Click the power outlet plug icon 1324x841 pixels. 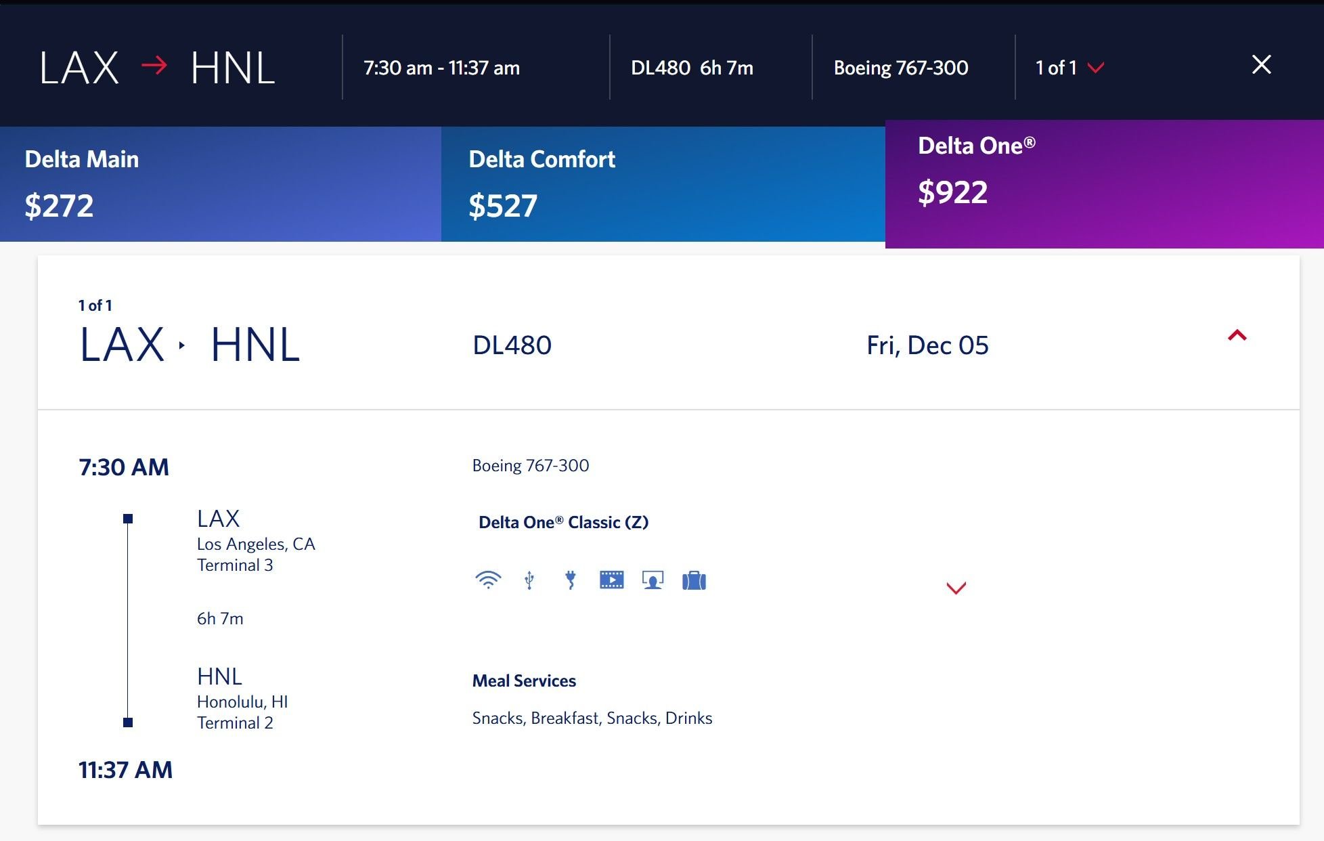coord(571,580)
